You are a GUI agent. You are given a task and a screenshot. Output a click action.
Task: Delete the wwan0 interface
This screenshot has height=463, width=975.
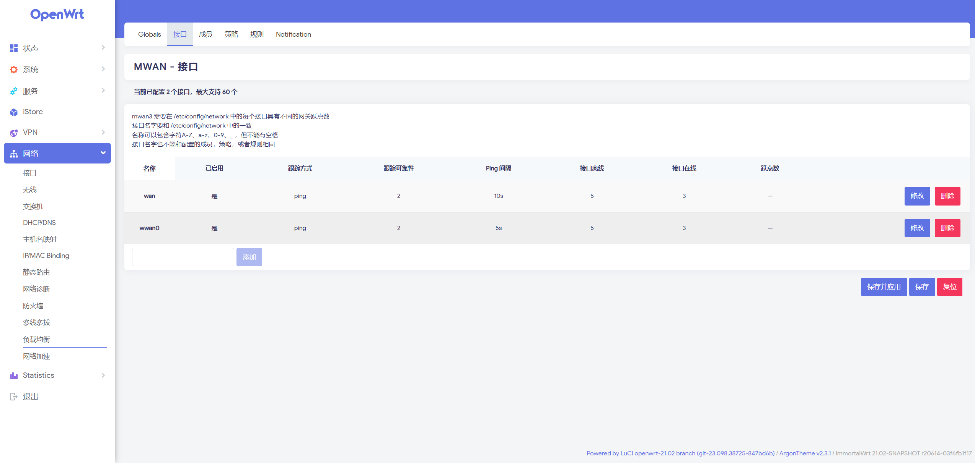pyautogui.click(x=947, y=228)
